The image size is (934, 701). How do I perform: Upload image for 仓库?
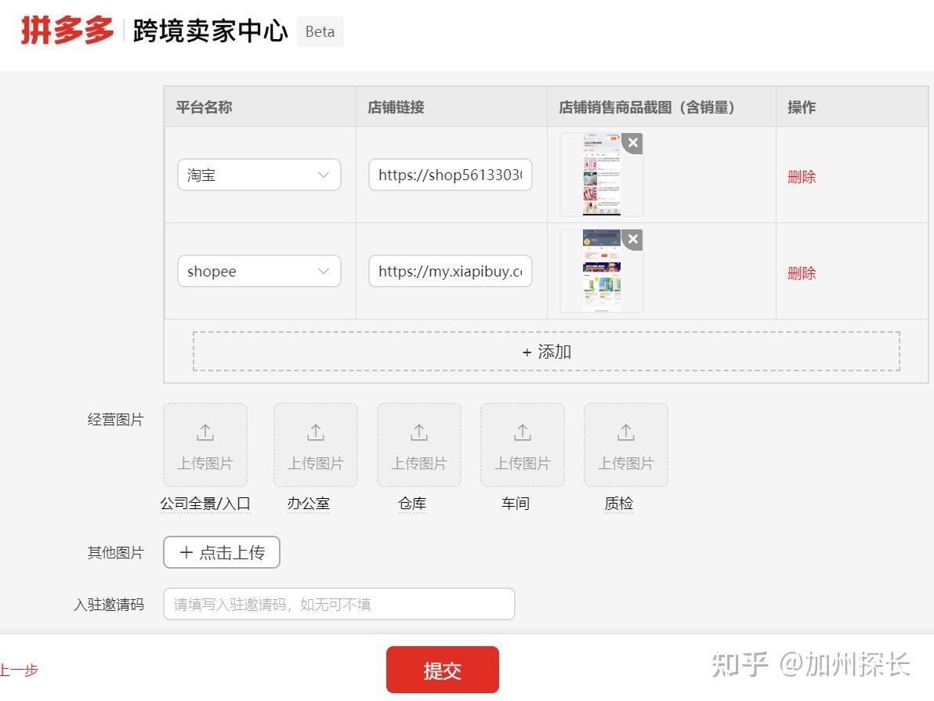[419, 445]
